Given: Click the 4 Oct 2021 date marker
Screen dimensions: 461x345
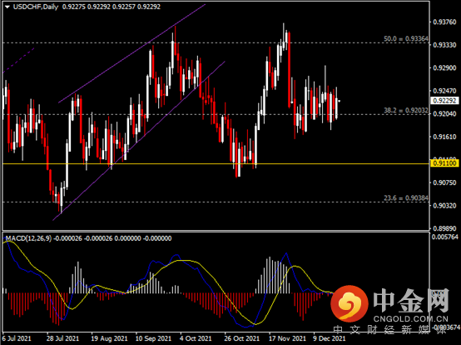Looking at the screenshot, I should click(x=196, y=338).
